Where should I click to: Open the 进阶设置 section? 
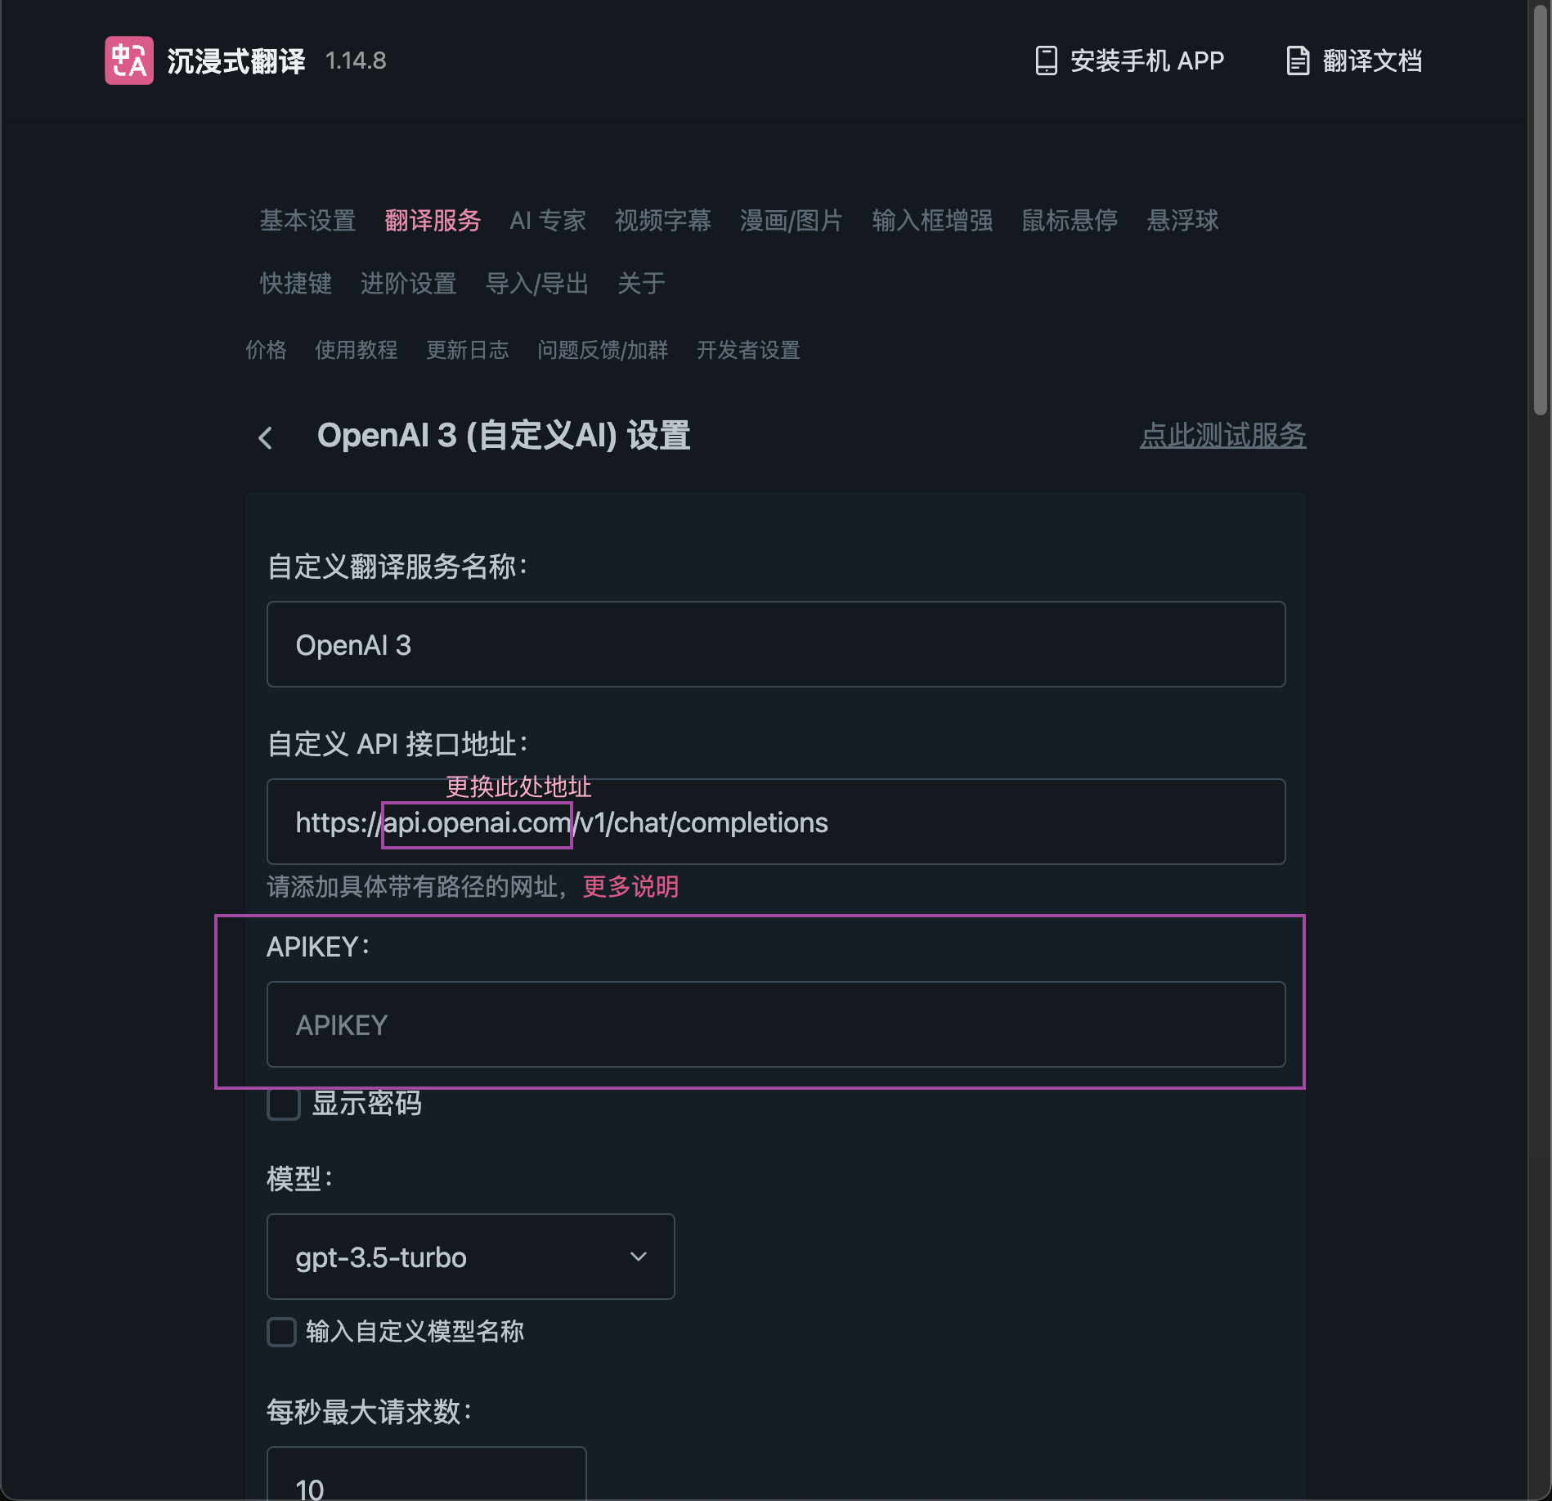pos(409,284)
